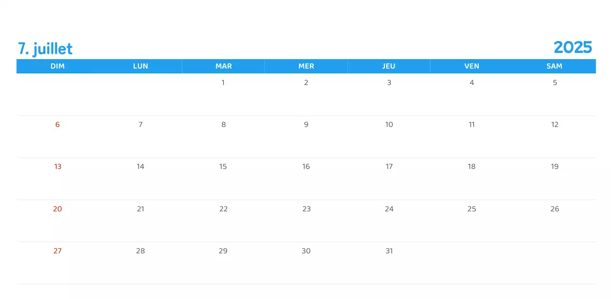Pick Sunday the 20th in red
This screenshot has width=611, height=299.
(58, 209)
